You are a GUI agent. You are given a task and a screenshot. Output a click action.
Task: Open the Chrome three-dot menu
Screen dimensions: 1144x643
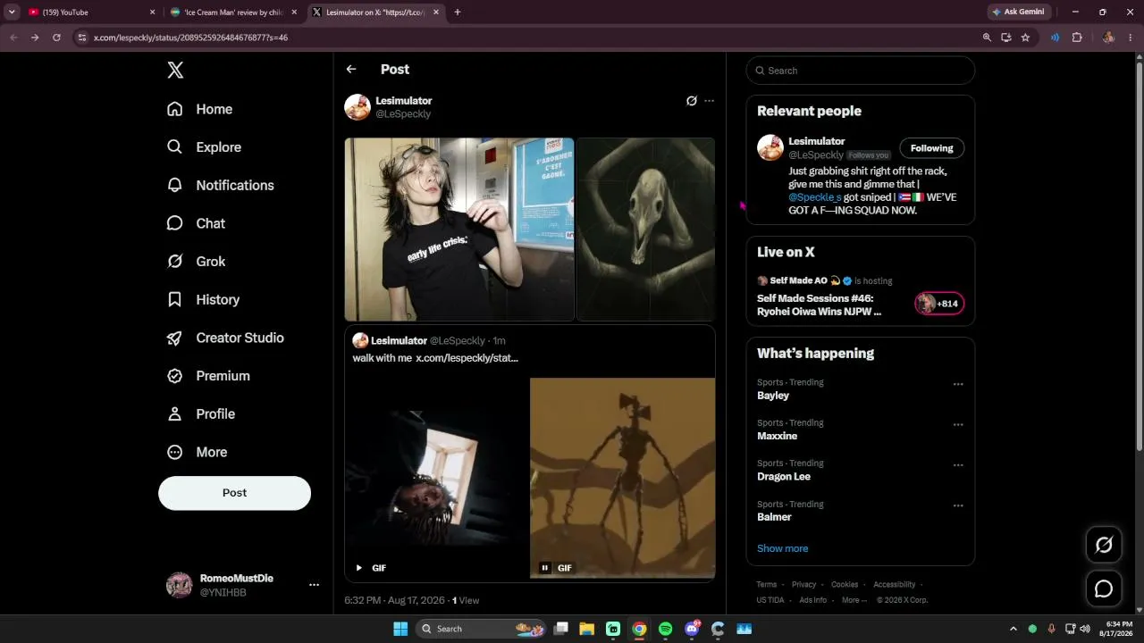[1131, 38]
